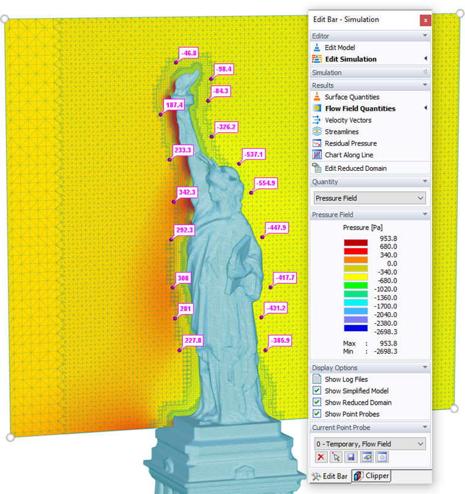The image size is (465, 494).
Task: Click the 187.4 point probe label
Action: [174, 105]
